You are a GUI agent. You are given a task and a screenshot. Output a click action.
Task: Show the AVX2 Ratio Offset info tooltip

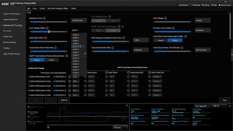click(46, 38)
